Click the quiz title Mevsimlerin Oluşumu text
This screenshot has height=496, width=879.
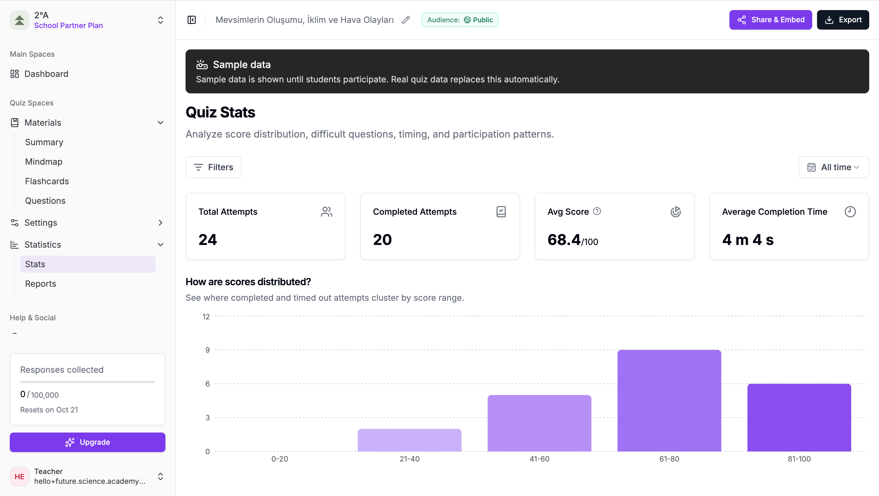[x=304, y=20]
